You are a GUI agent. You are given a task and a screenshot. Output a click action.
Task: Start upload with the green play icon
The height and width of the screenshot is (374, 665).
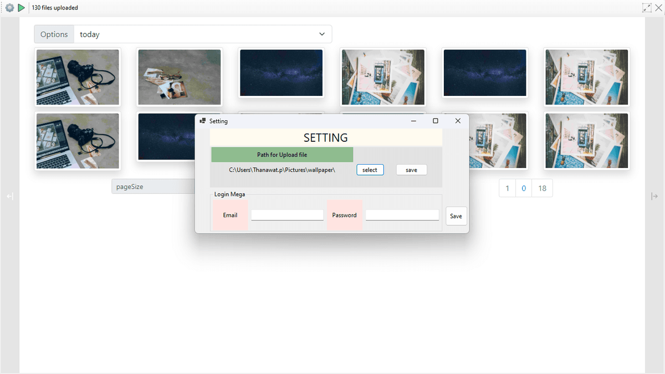(x=21, y=8)
